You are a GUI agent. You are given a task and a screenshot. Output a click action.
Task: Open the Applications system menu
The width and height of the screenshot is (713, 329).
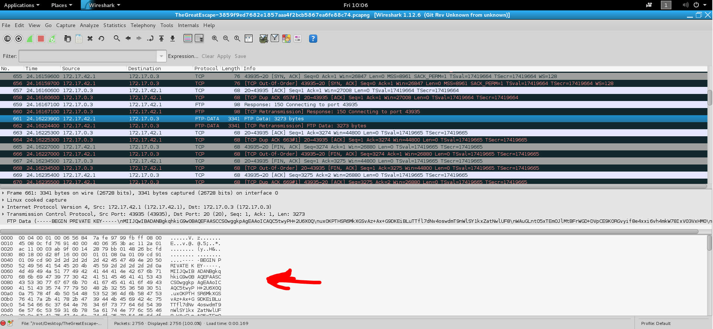coord(22,5)
